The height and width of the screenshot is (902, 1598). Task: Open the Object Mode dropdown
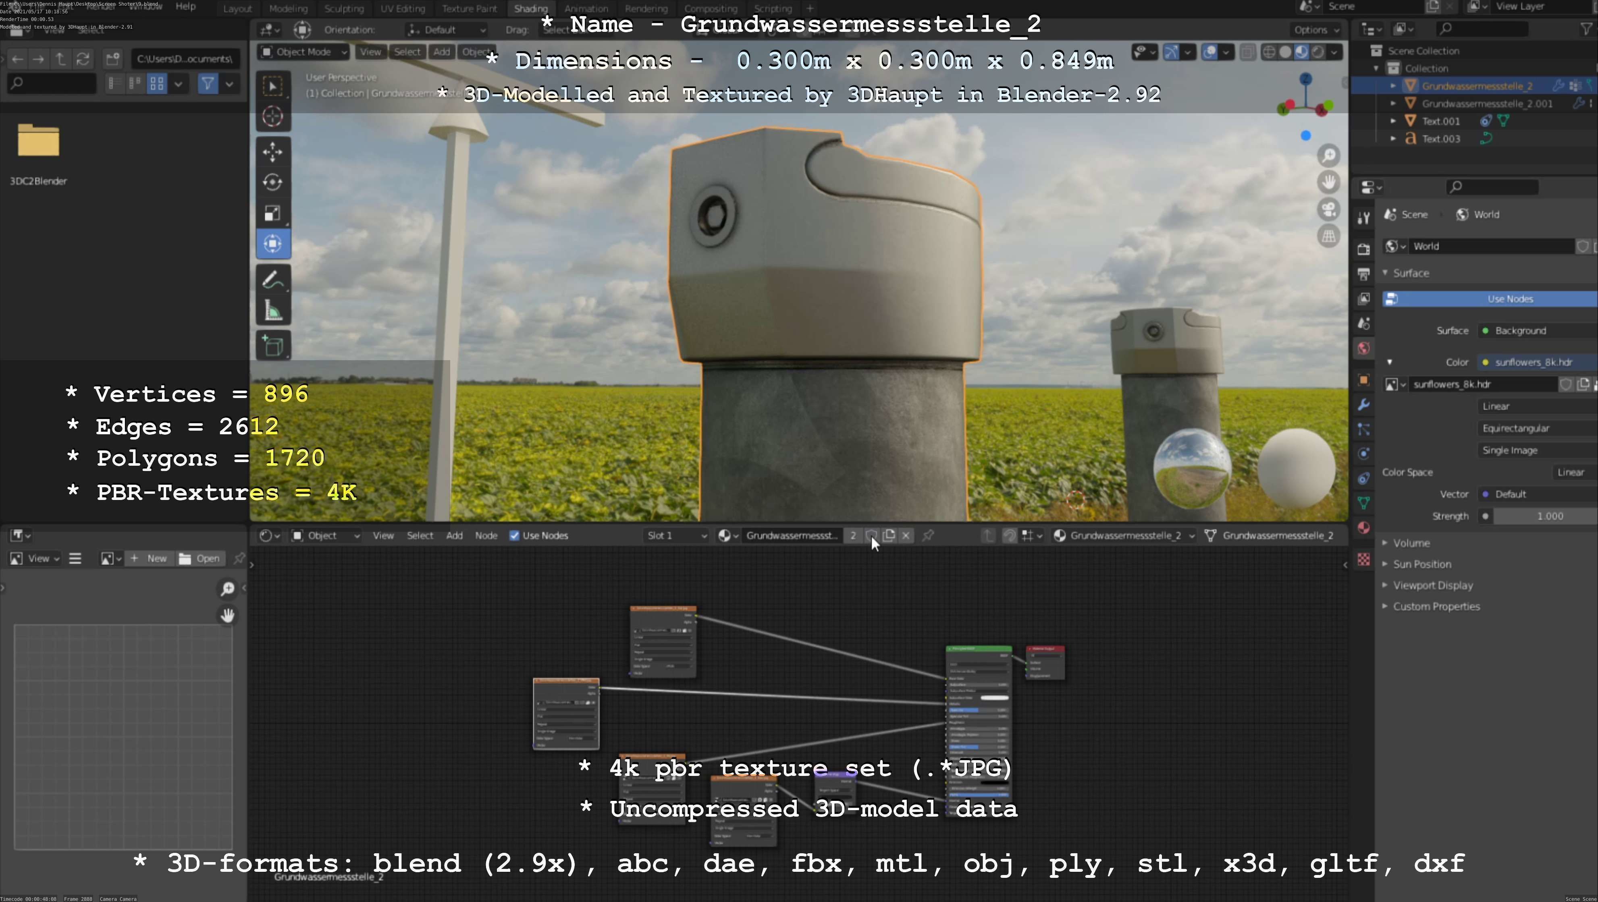[303, 52]
